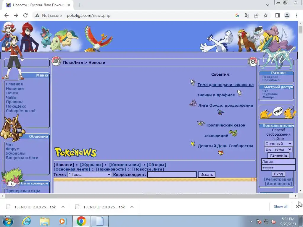This screenshot has height=227, width=303.
Task: Open ЧаВо in the menu
Action: click(11, 98)
